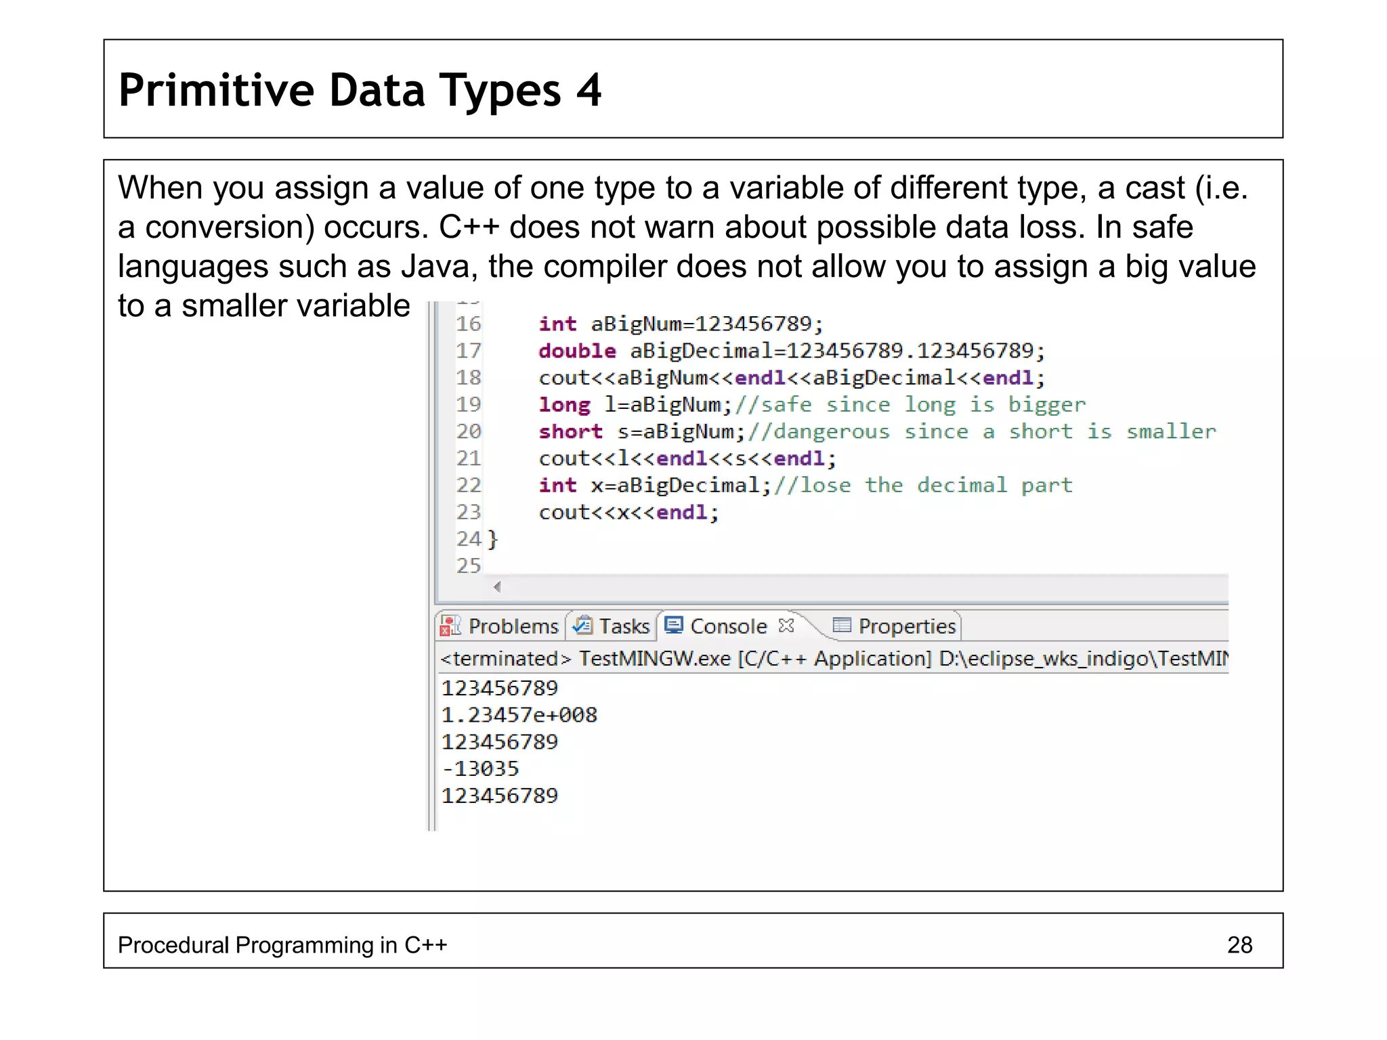This screenshot has height=1040, width=1387.
Task: Click the 'cout<<x<<endl;' line
Action: 628,513
